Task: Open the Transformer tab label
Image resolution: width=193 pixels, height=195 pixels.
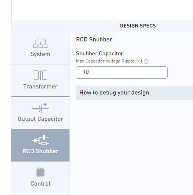Action: [40, 87]
